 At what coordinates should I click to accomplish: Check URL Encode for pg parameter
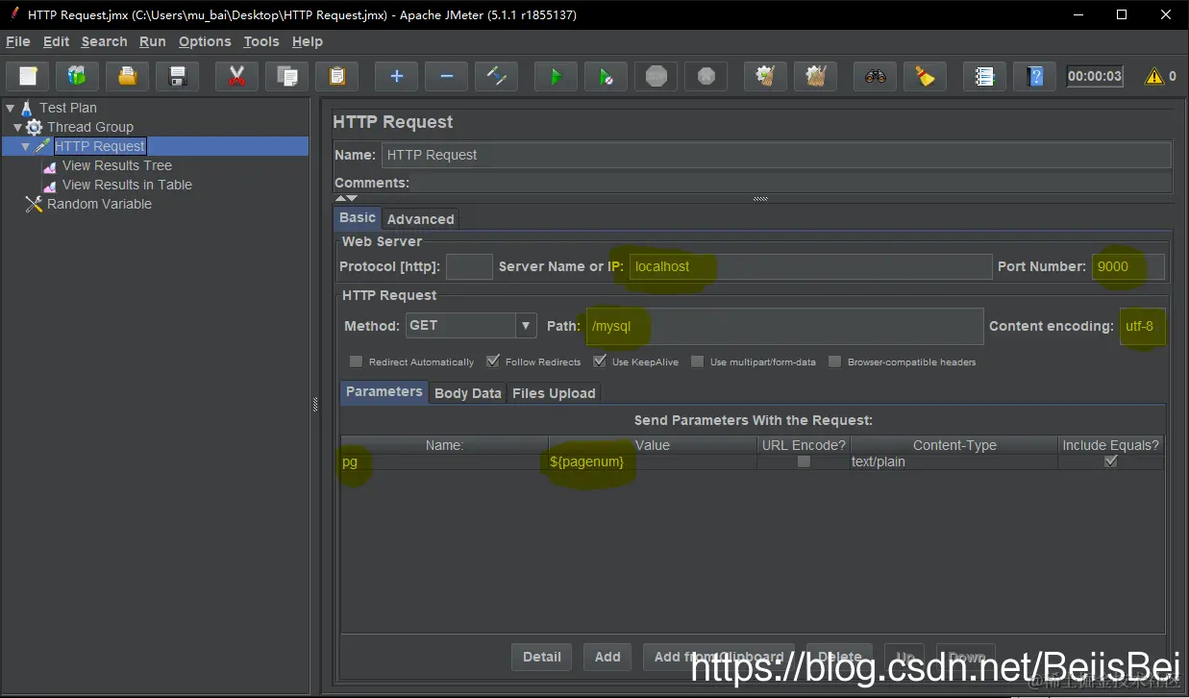pyautogui.click(x=804, y=461)
